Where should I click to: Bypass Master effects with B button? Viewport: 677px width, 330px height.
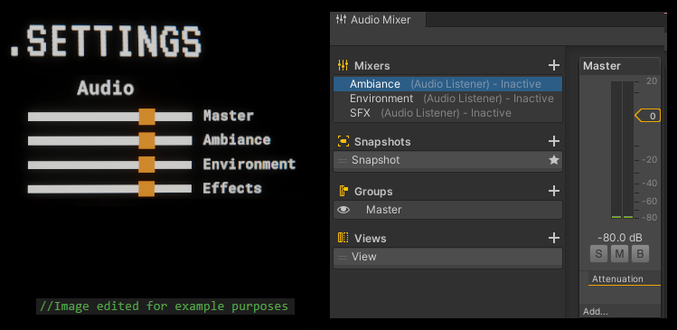(640, 254)
